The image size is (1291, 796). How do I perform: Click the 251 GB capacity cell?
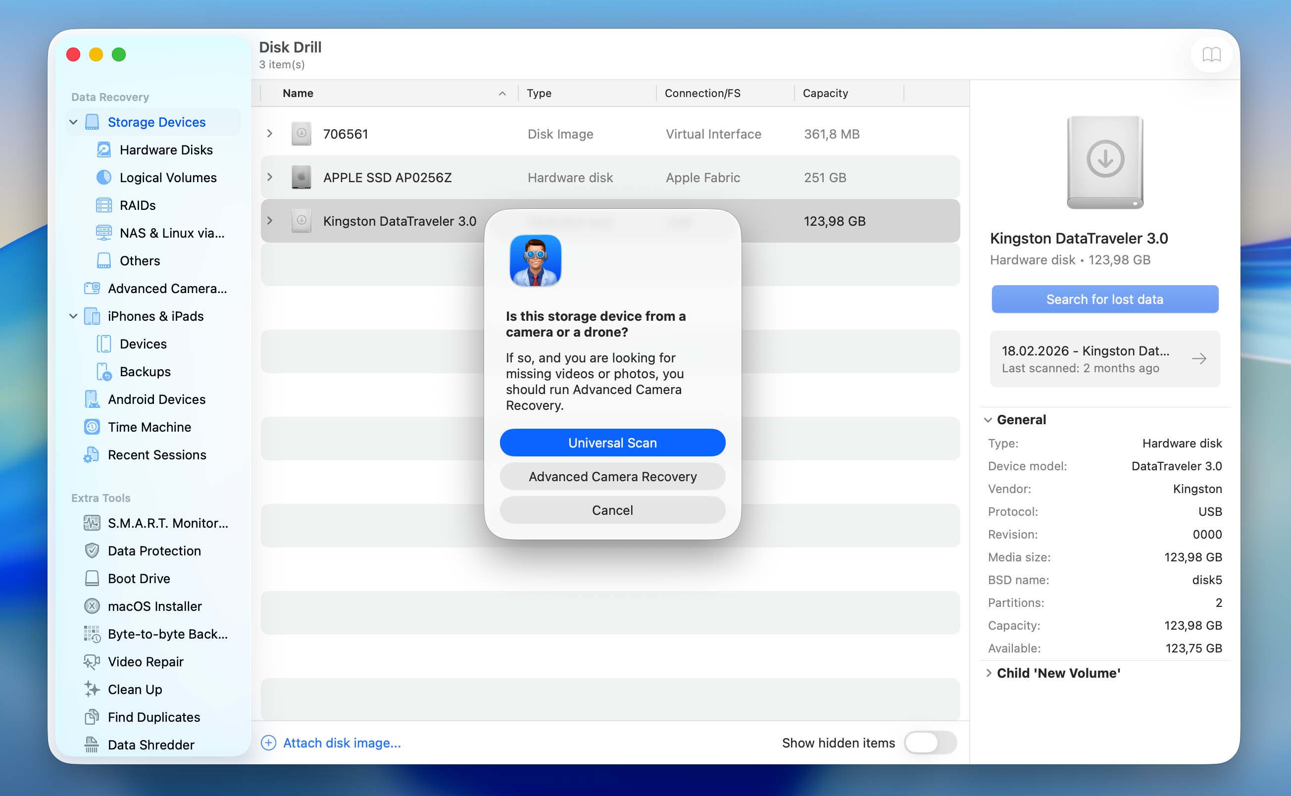tap(825, 177)
